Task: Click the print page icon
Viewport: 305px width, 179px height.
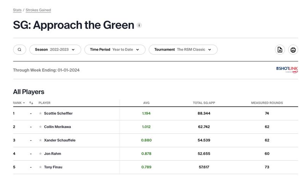Action: [293, 50]
